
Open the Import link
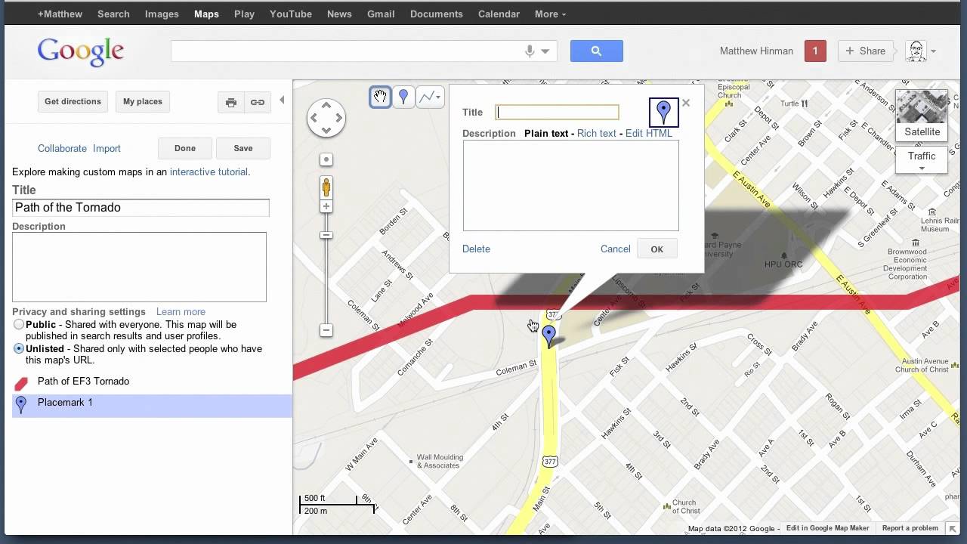(107, 149)
